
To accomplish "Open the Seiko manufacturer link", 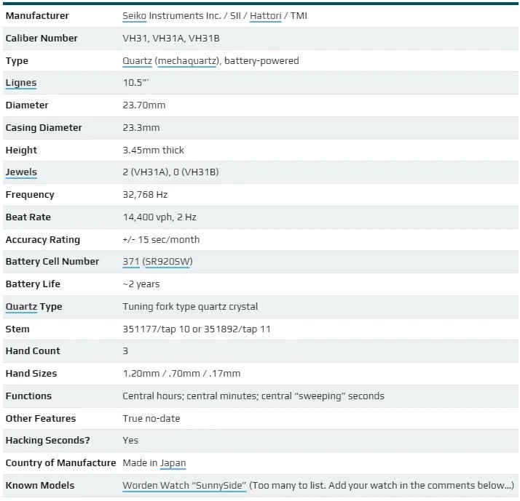I will 134,15.
